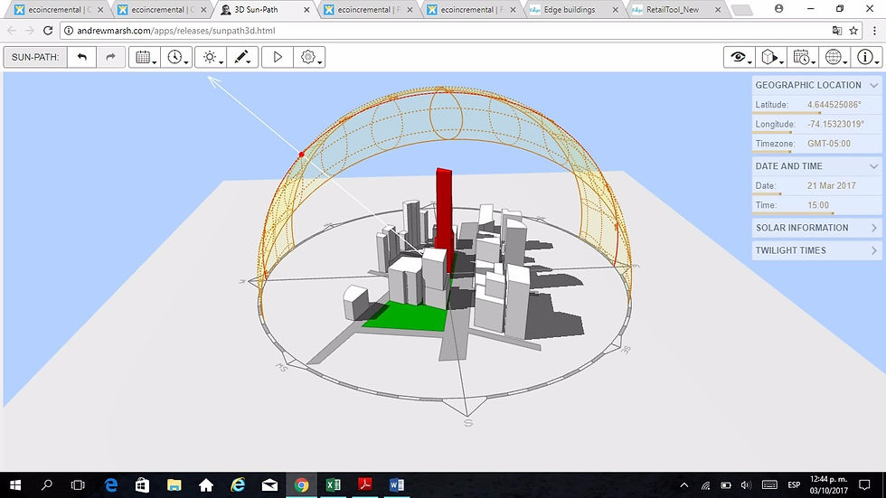Image resolution: width=886 pixels, height=498 pixels.
Task: Open the Chrome three-dot menu
Action: 874,31
